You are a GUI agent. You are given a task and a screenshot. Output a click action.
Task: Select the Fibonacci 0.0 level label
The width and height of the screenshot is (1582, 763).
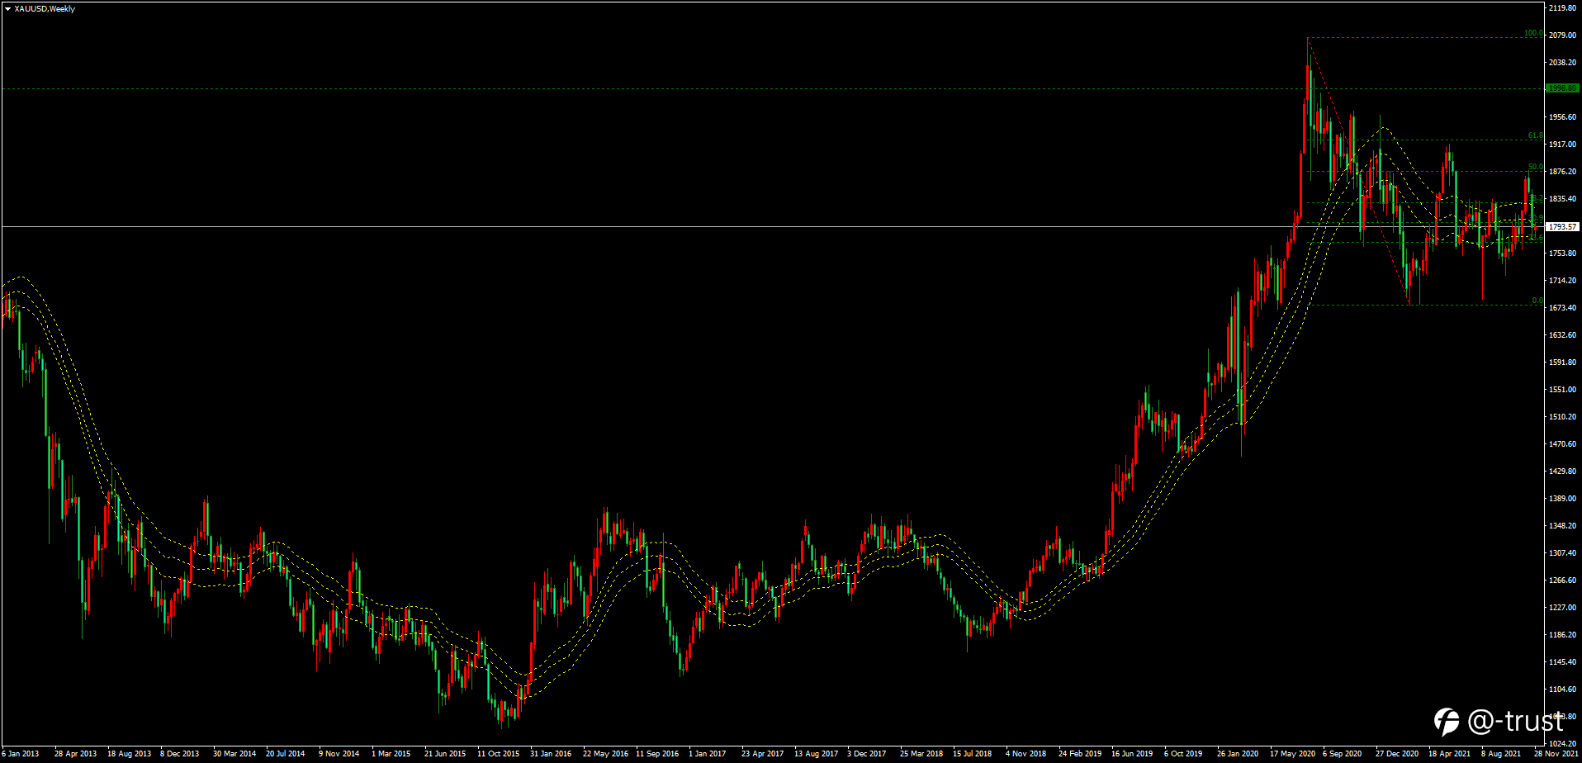[x=1537, y=301]
